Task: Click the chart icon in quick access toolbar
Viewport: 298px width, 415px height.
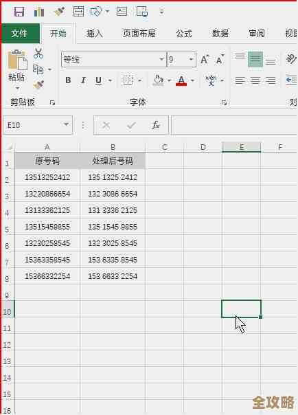Action: point(39,12)
